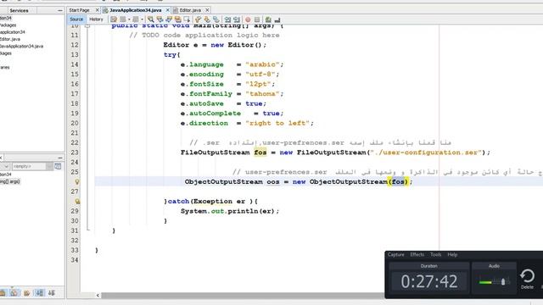Image resolution: width=543 pixels, height=305 pixels.
Task: Click the Back navigation icon beside Last Edit
Action: [123, 19]
